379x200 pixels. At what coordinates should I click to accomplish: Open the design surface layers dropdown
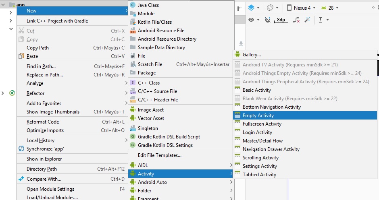254,8
